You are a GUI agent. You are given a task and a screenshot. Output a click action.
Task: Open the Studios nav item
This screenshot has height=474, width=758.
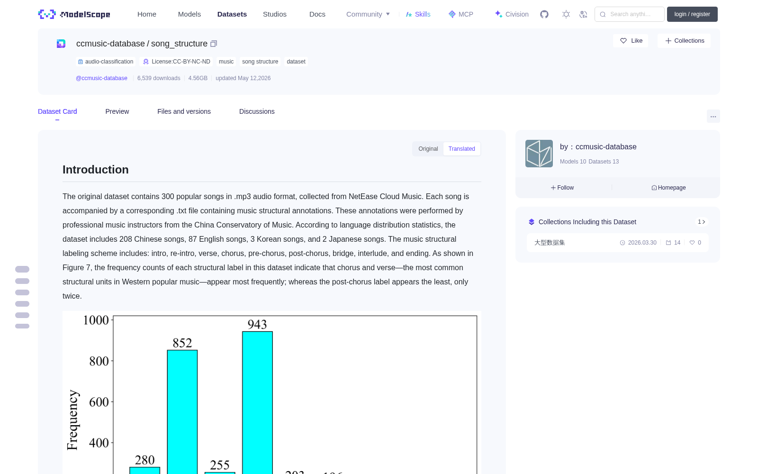(x=275, y=14)
